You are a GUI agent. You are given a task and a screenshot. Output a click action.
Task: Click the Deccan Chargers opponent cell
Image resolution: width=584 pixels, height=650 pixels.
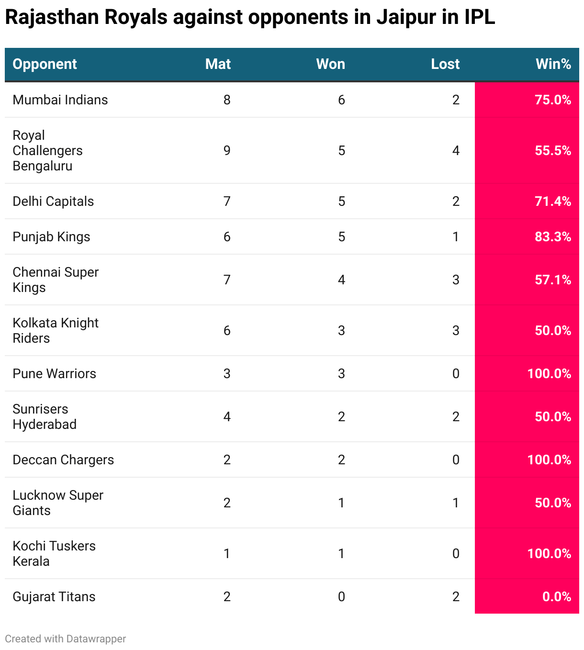pos(63,459)
